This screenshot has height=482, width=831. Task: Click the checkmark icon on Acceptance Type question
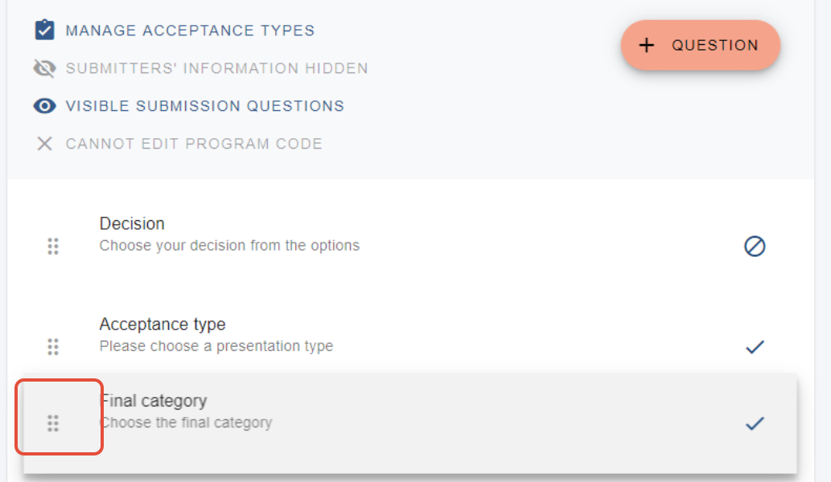pos(754,346)
